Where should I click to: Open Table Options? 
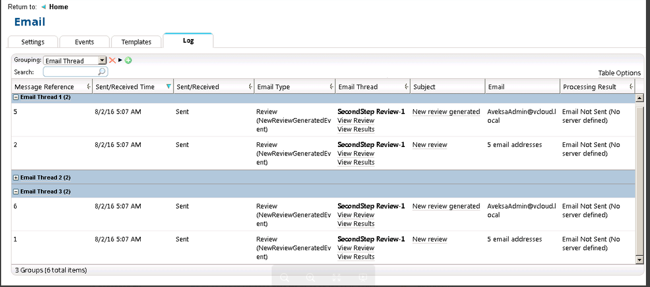point(619,73)
